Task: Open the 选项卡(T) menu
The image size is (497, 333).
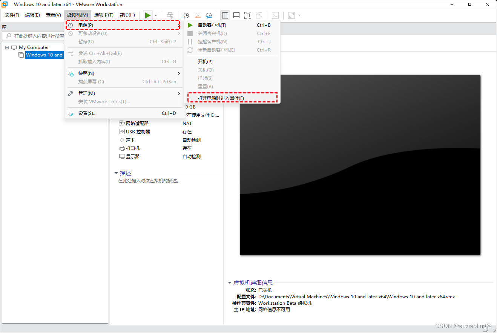Action: (104, 15)
